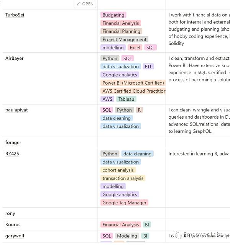Click the R tag in paulapivat row
Image resolution: width=230 pixels, height=245 pixels.
[x=139, y=110]
